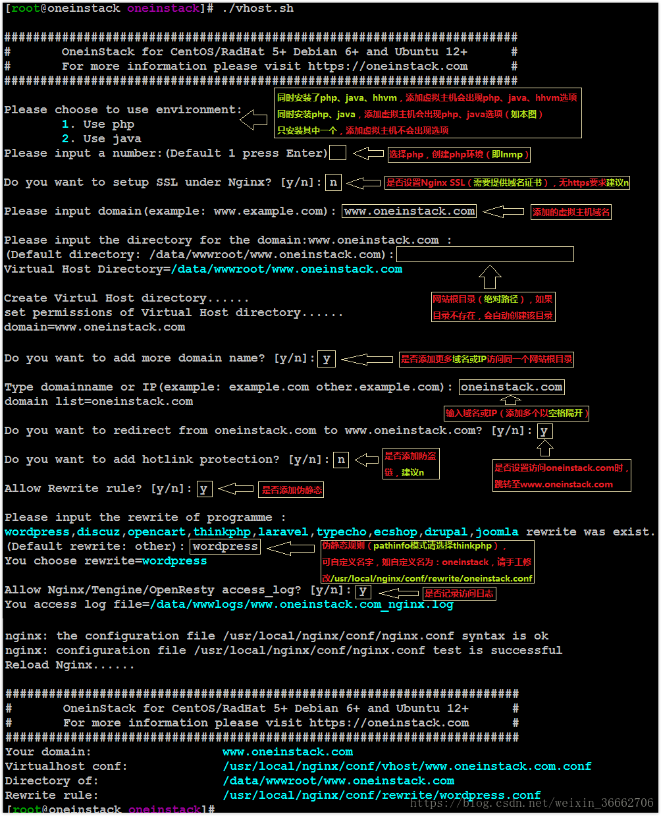Click the 'y' answer for access_log question
The image size is (661, 816).
[x=363, y=591]
